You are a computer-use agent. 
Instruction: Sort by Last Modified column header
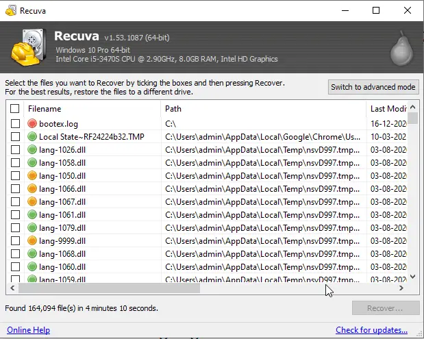coord(387,109)
